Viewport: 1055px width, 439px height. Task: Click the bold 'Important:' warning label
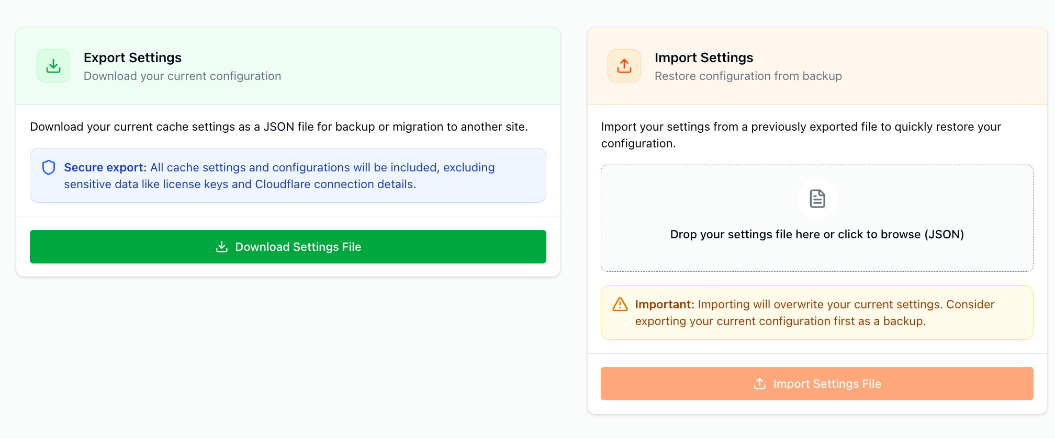[665, 304]
